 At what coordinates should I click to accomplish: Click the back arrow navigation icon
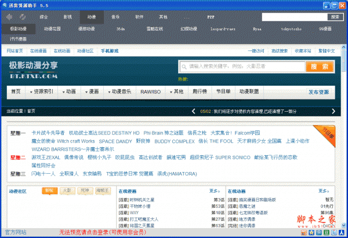coord(9,17)
